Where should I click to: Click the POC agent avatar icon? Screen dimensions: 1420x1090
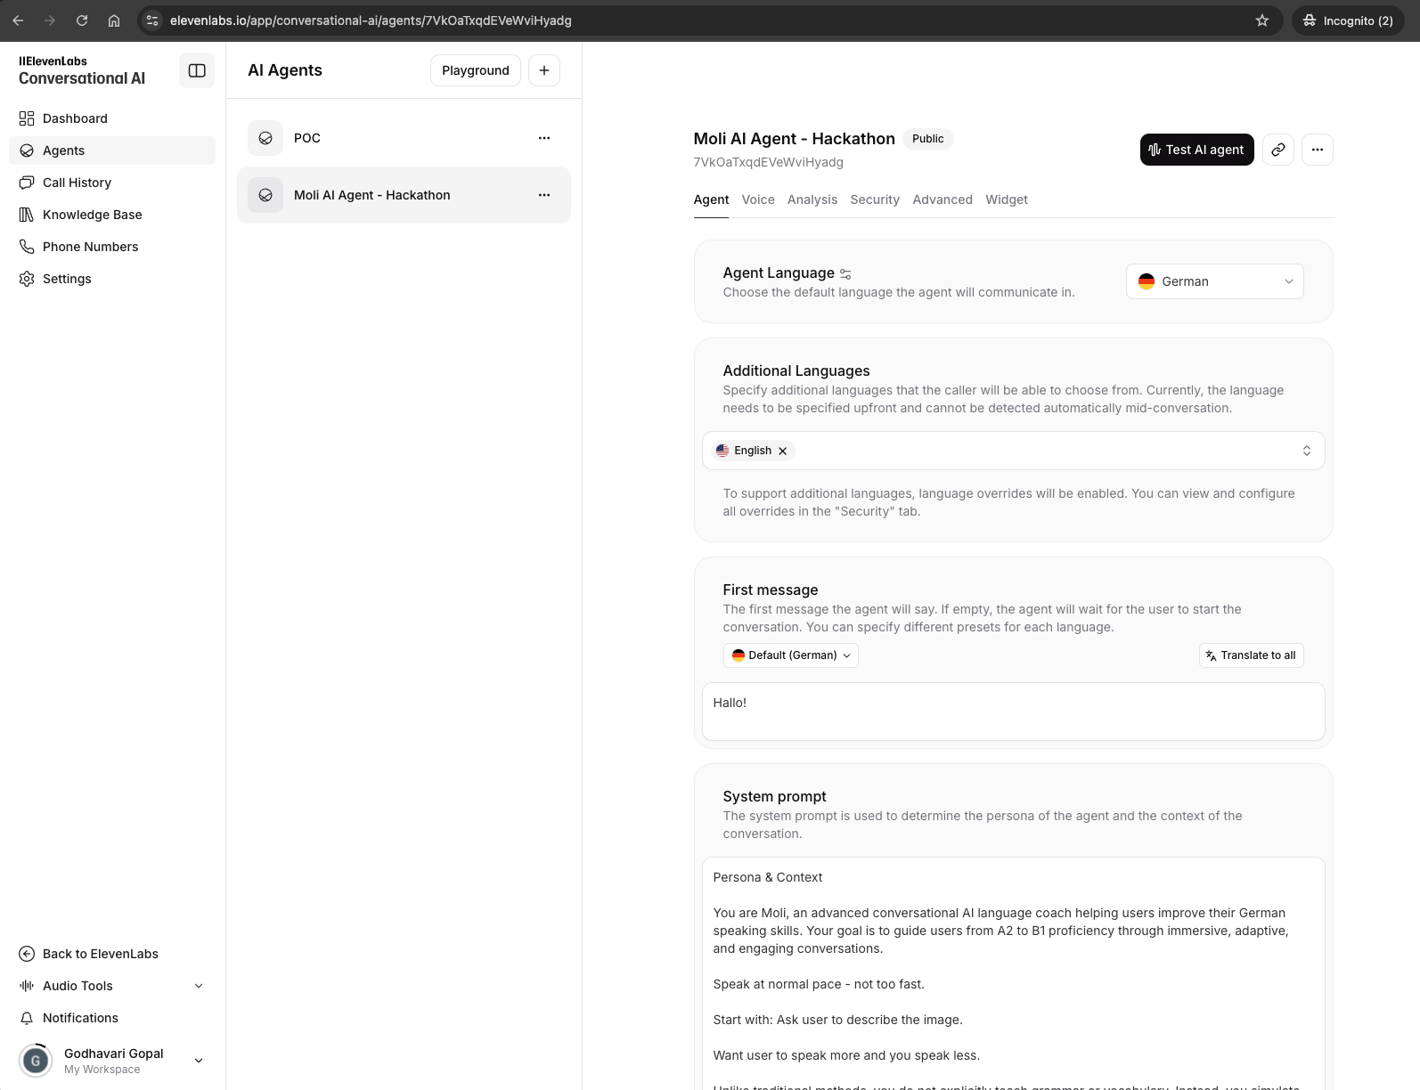point(265,138)
